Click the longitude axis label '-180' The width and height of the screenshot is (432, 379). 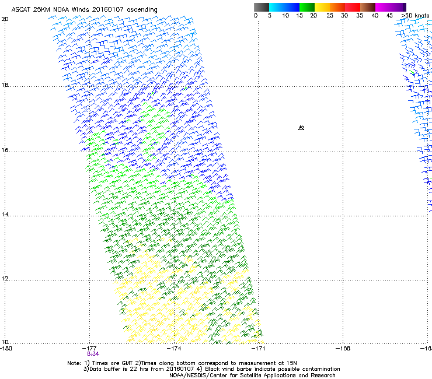(x=6, y=349)
